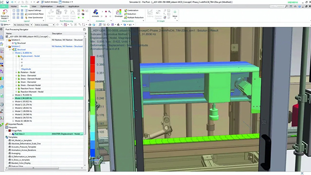Open the Entire Assembly dropdown
Viewport: 311px width, 175px height.
[x=45, y=25]
